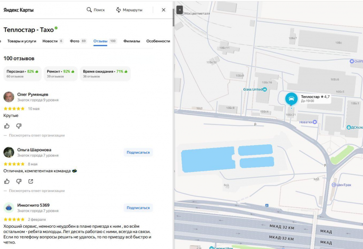
Task: Open Яндекс Карты logo link
Action: [x=18, y=10]
